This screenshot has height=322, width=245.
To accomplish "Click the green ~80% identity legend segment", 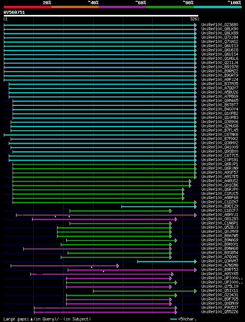I will click(170, 7).
